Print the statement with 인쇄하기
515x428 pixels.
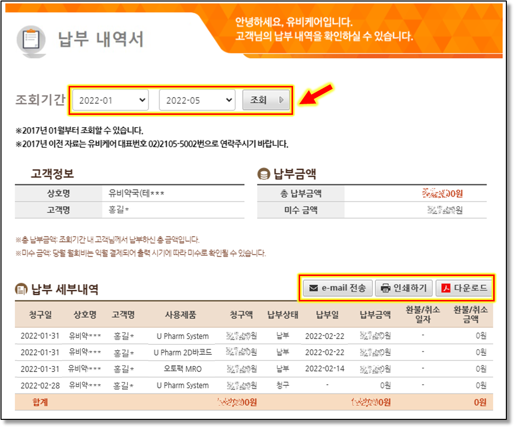tap(404, 288)
